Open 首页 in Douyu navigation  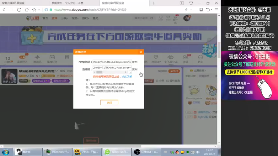45,18
